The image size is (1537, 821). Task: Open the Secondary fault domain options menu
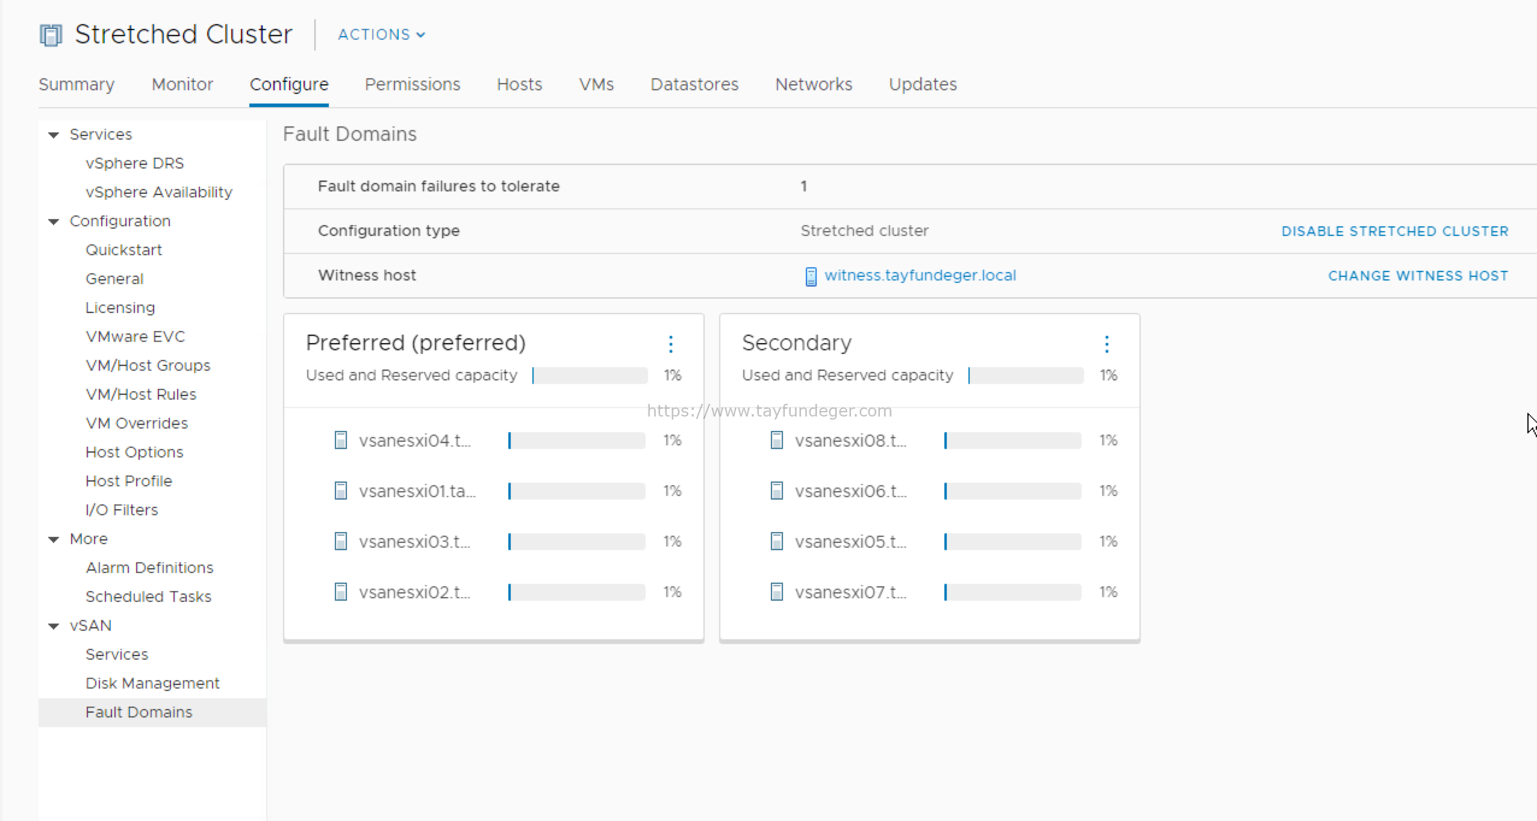(x=1106, y=344)
